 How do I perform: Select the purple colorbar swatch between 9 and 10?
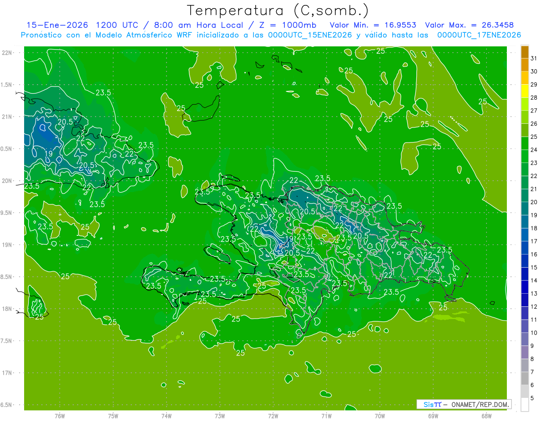tap(525, 340)
